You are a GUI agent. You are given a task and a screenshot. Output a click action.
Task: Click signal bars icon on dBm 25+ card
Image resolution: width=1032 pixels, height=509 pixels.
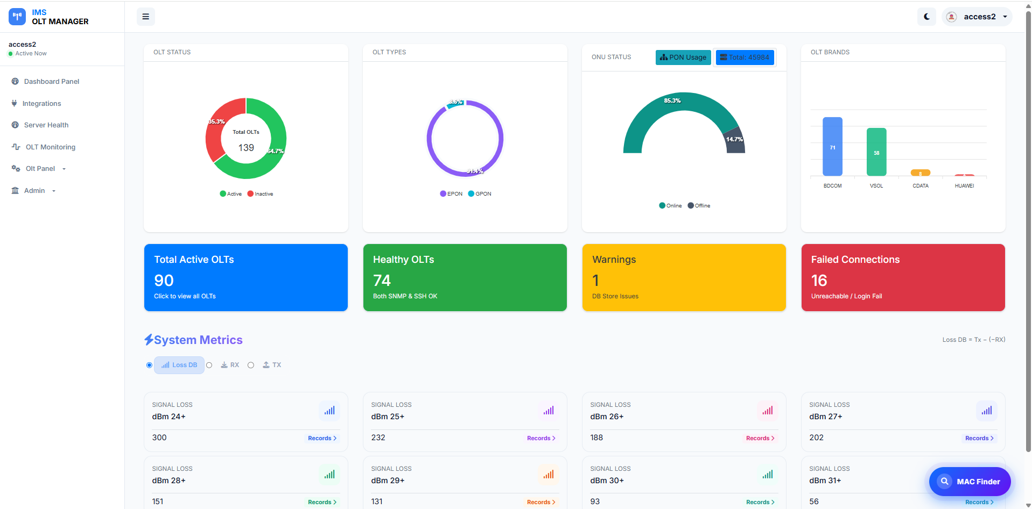[x=549, y=411]
